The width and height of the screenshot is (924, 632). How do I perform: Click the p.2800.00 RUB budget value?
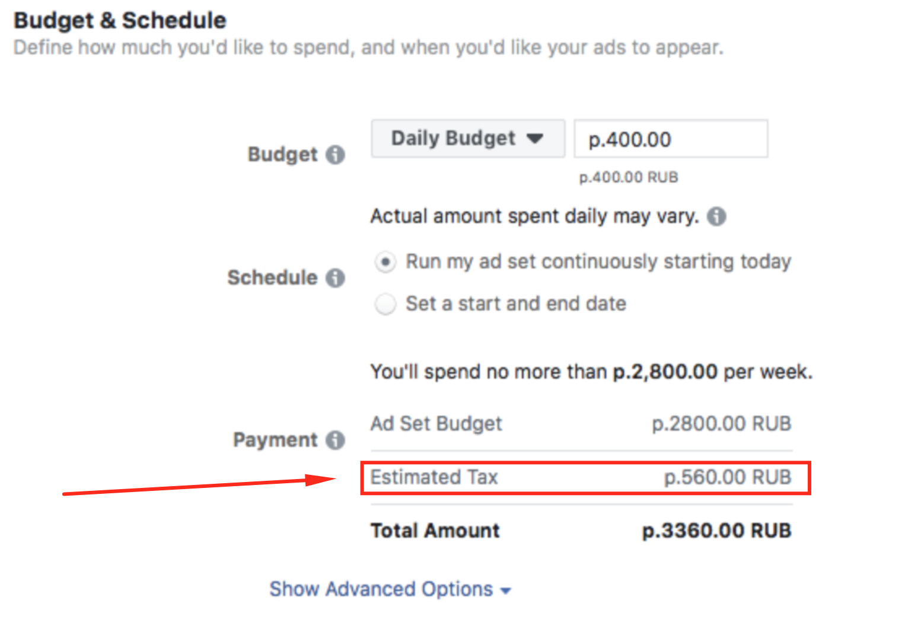(722, 424)
